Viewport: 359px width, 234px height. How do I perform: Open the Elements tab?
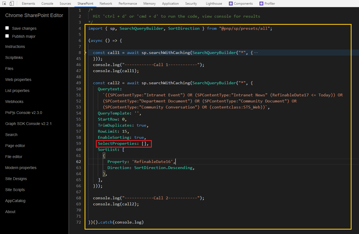point(28,4)
